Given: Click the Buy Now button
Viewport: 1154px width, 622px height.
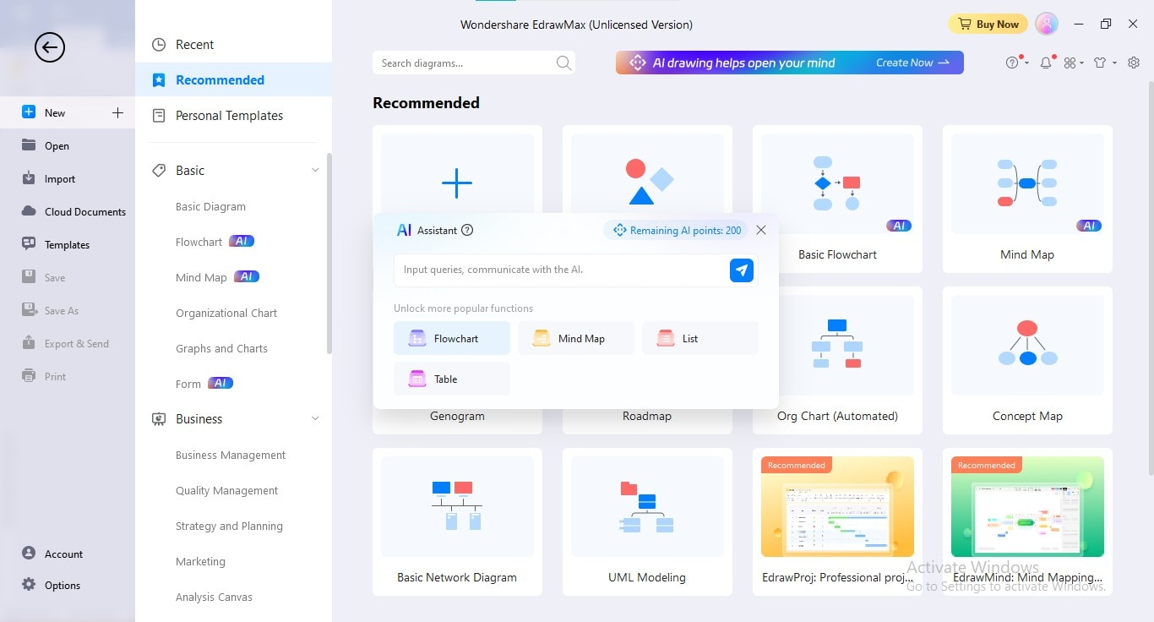Looking at the screenshot, I should 988,25.
